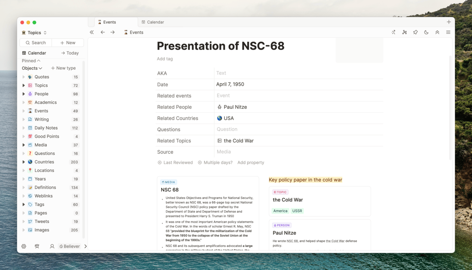Collapse the Objects section in the sidebar
The width and height of the screenshot is (472, 270).
(32, 68)
